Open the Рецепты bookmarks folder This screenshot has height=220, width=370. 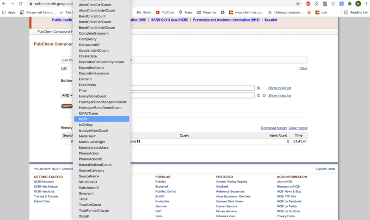click(206, 12)
